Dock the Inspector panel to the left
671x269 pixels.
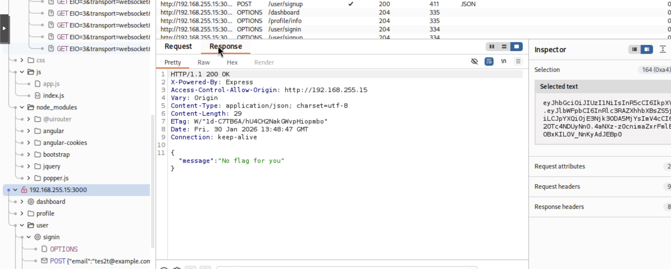click(x=634, y=49)
